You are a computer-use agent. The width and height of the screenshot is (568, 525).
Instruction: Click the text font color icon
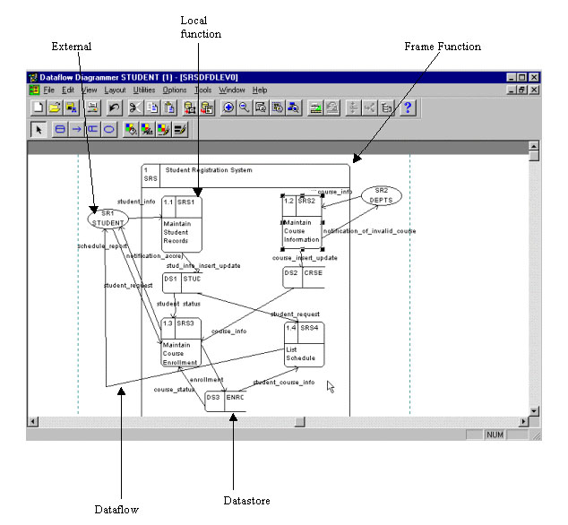tap(147, 129)
